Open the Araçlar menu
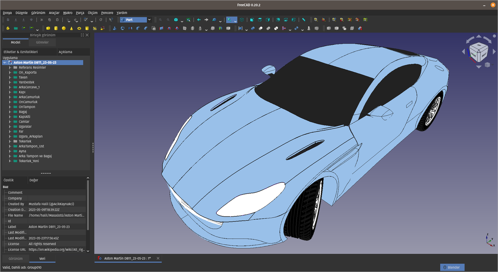The width and height of the screenshot is (498, 272). (x=54, y=13)
